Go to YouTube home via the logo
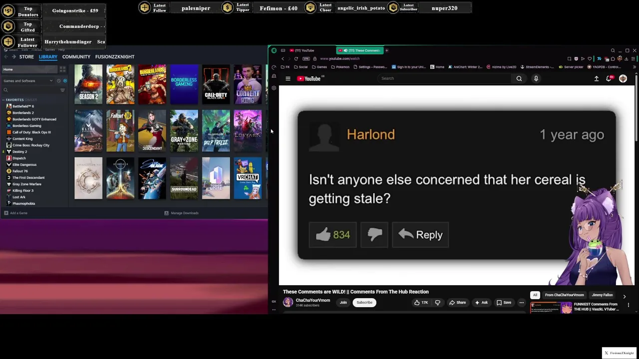 coord(309,78)
